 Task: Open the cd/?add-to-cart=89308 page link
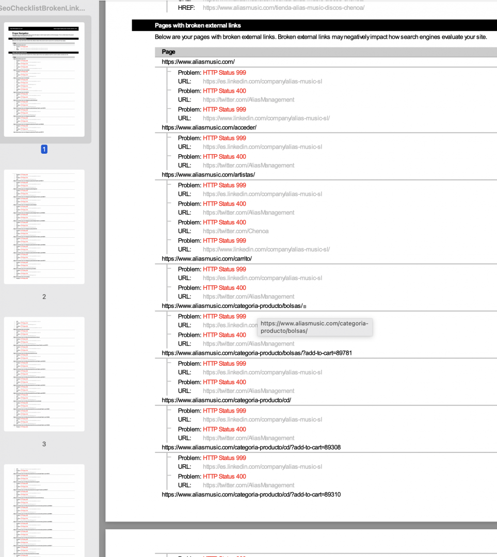pyautogui.click(x=251, y=447)
